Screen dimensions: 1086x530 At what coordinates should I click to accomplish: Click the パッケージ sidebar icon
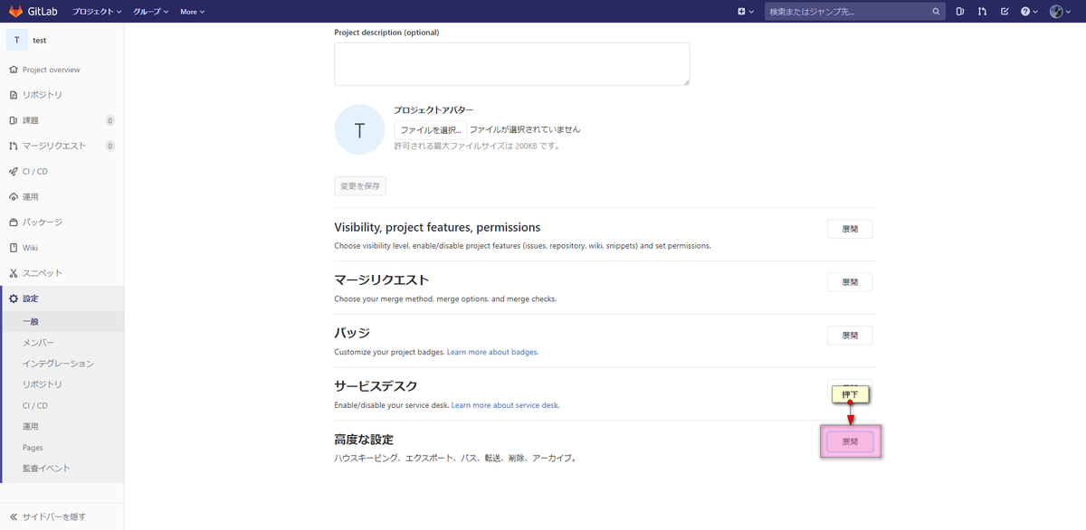pos(12,222)
